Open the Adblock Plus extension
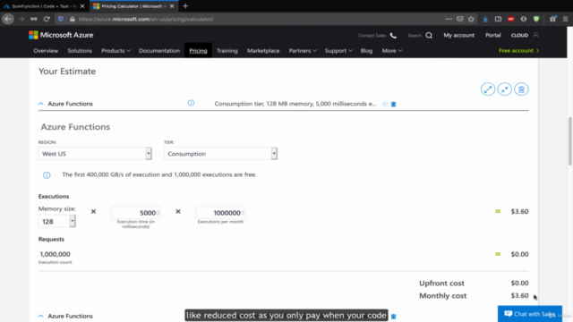This screenshot has height=322, width=573. click(x=511, y=19)
